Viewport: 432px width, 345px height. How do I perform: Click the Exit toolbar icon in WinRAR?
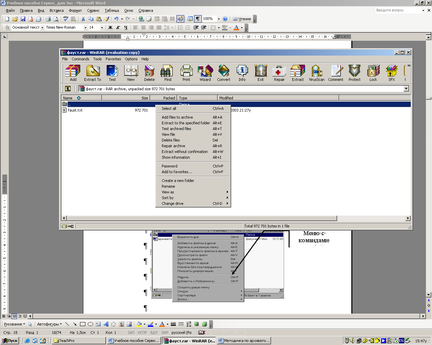(261, 73)
